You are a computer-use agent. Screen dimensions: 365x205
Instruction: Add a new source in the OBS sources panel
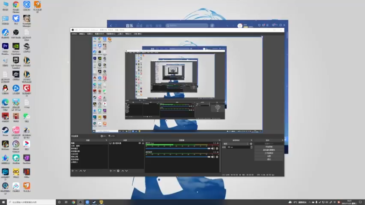110,171
